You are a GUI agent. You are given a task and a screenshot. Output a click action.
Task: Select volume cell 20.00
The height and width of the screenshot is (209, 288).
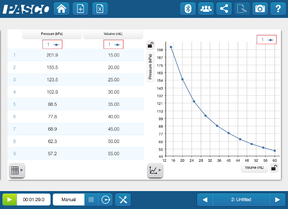click(114, 67)
